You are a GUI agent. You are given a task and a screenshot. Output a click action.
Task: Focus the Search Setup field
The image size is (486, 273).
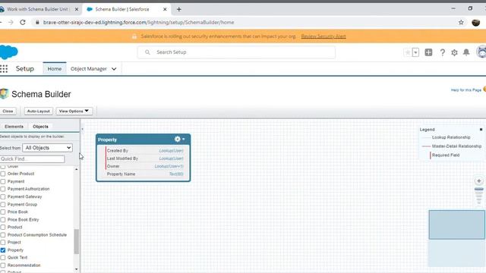tap(236, 52)
